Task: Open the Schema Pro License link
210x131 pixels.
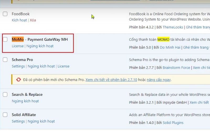Action: 64,66
